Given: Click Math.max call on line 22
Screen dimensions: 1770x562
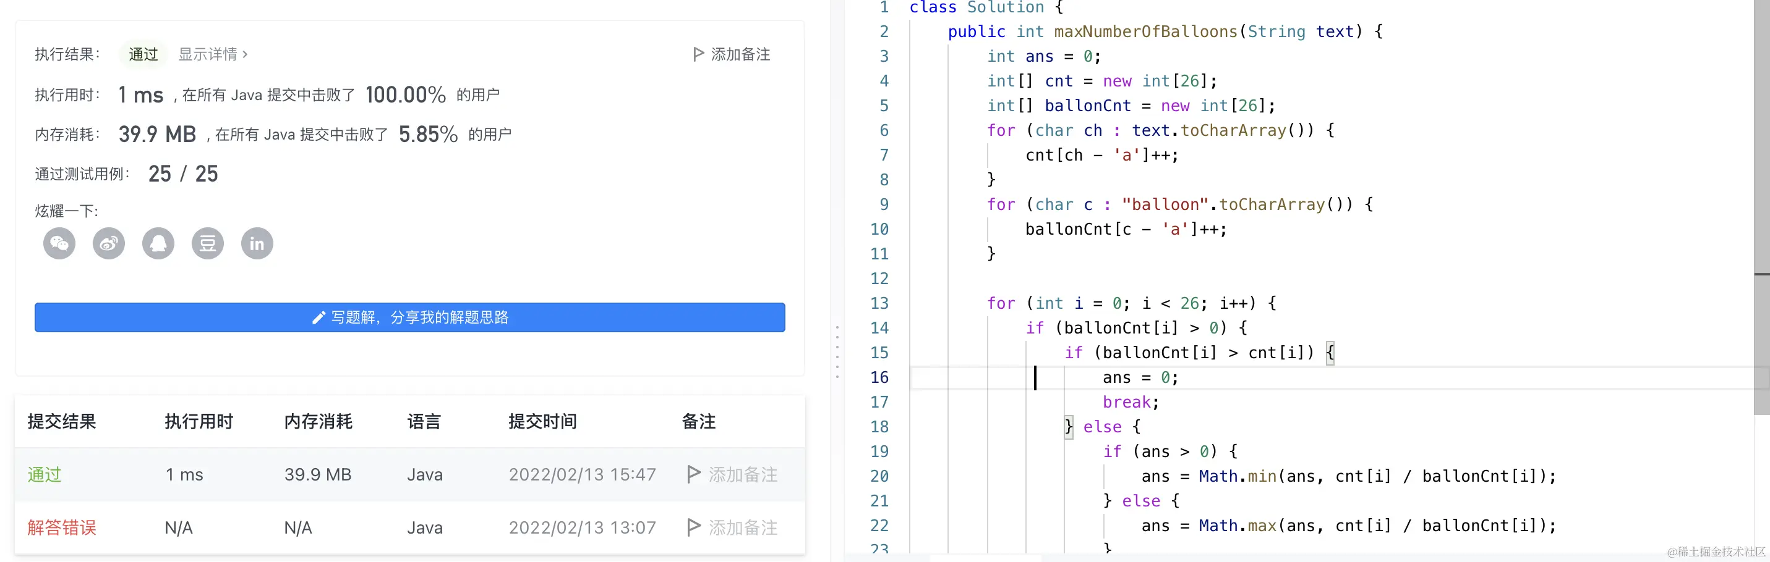Looking at the screenshot, I should tap(1238, 526).
